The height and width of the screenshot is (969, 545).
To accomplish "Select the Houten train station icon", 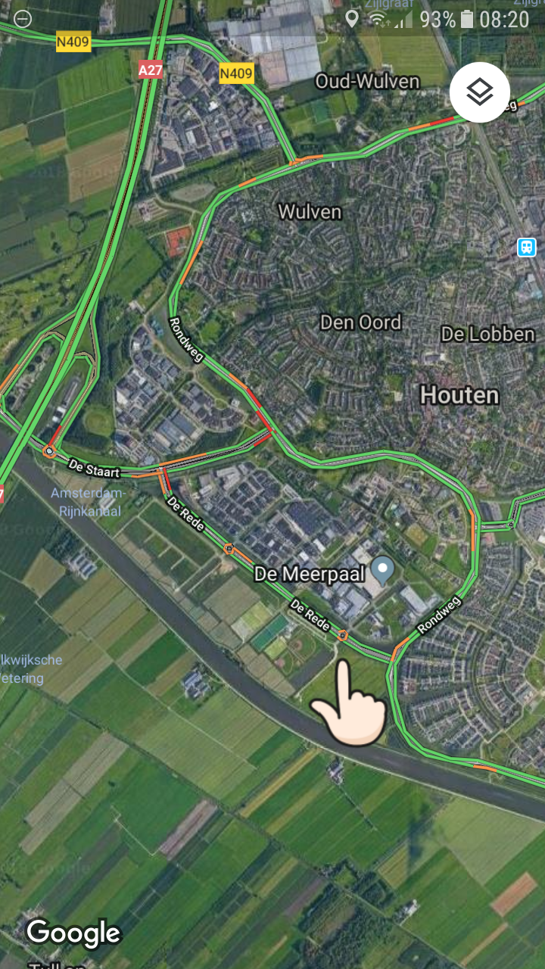I will (x=527, y=247).
